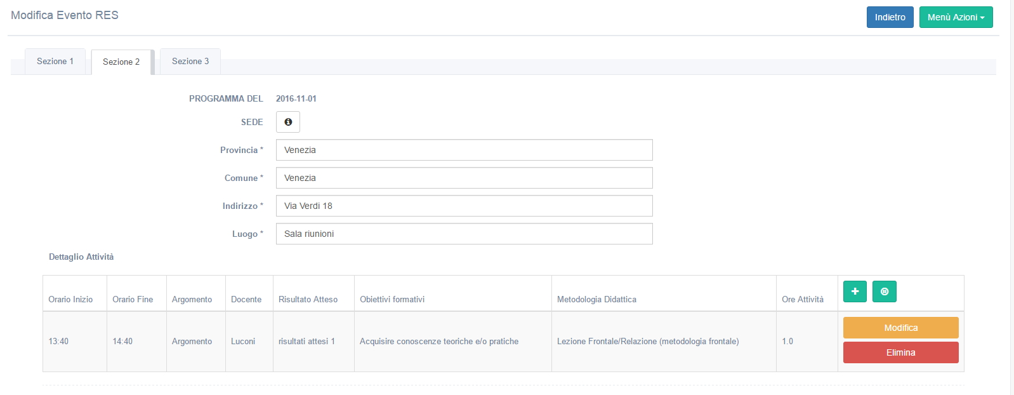Add a new activity with the plus icon

(x=855, y=291)
